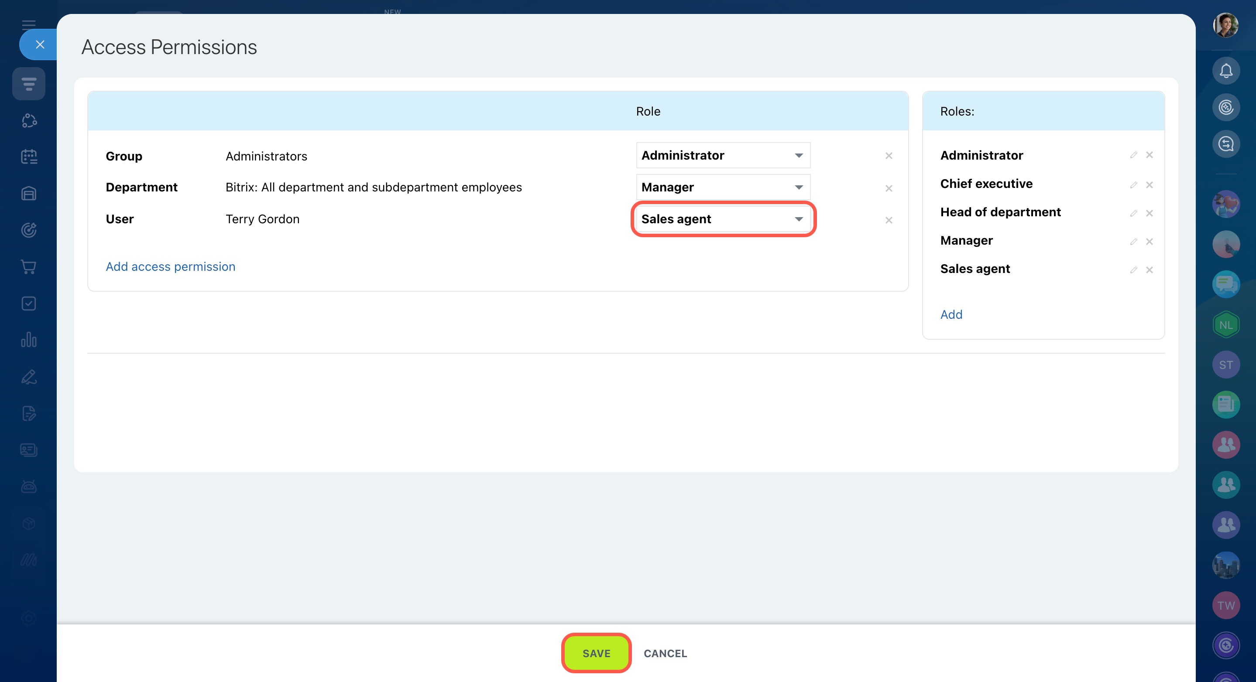Viewport: 1256px width, 682px height.
Task: Open the shopping cart icon in sidebar
Action: [x=29, y=266]
